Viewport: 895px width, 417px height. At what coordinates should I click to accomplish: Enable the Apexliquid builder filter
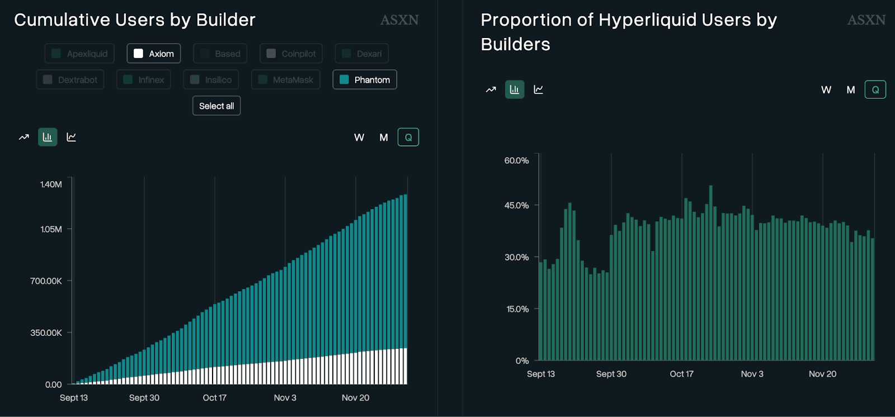79,54
